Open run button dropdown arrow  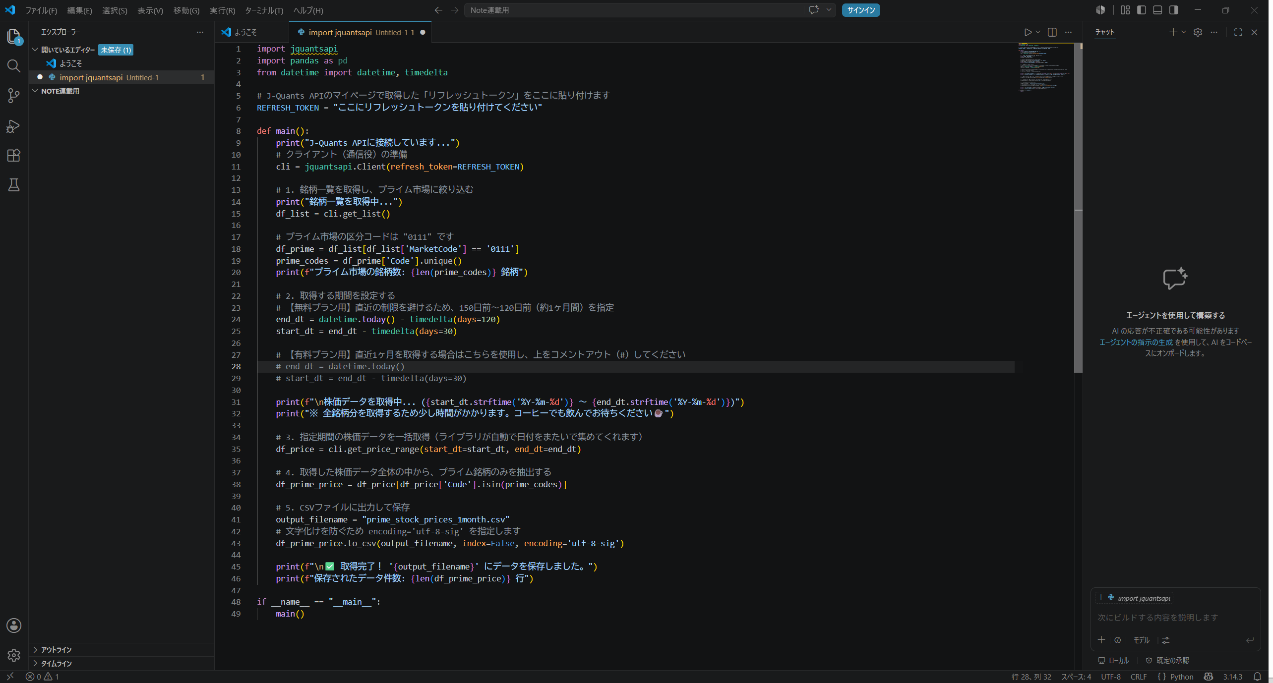coord(1038,32)
